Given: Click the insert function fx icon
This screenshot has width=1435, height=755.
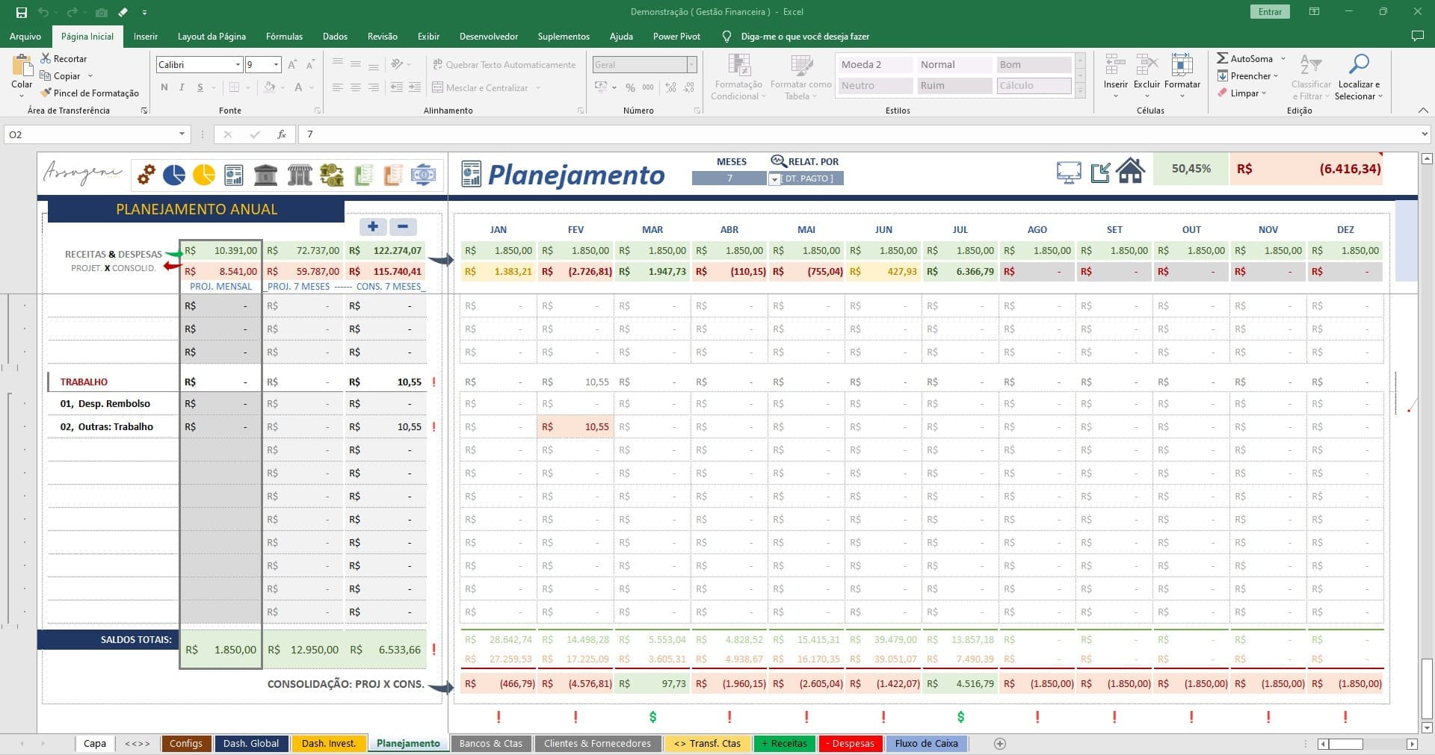Looking at the screenshot, I should pyautogui.click(x=282, y=134).
